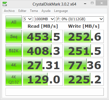Viewport: 109px width, 100px height.
Task: Click the CrystalDiskMark app icon in title bar
Action: 5,4
